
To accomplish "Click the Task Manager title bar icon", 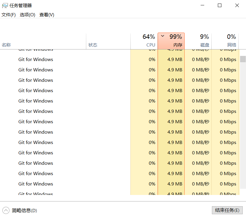I will pos(5,6).
